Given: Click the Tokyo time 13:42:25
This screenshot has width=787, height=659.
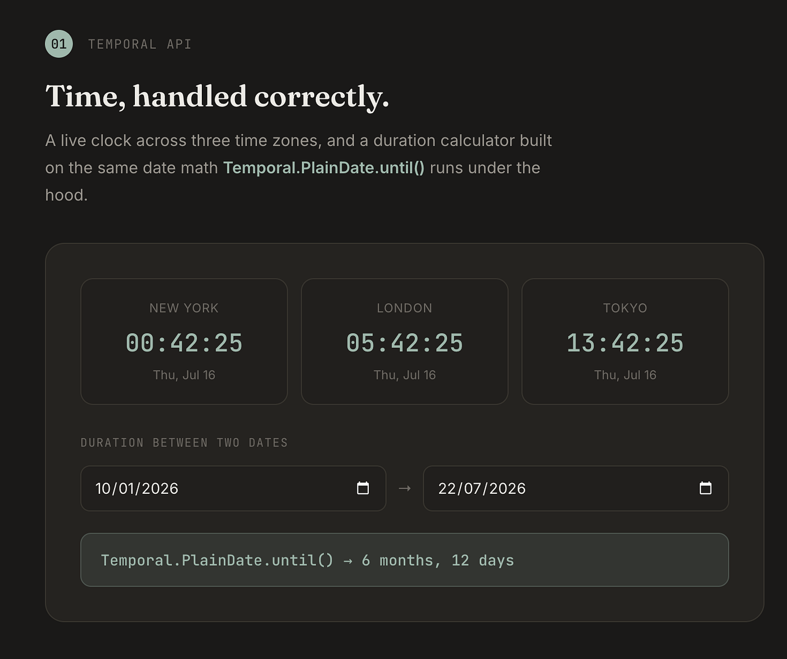Looking at the screenshot, I should click(x=625, y=343).
